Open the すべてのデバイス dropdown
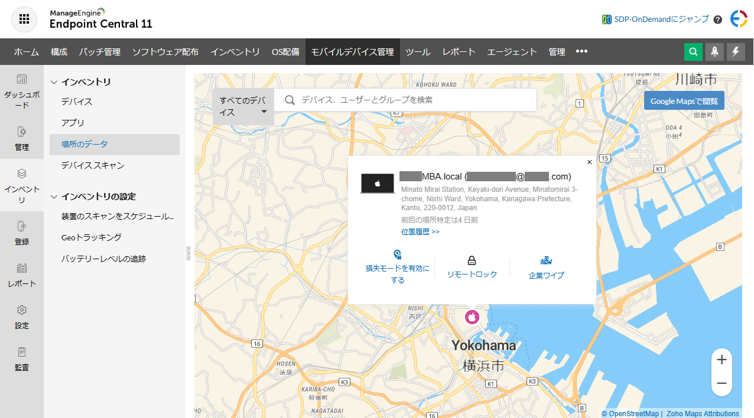The height and width of the screenshot is (418, 754). [x=243, y=106]
